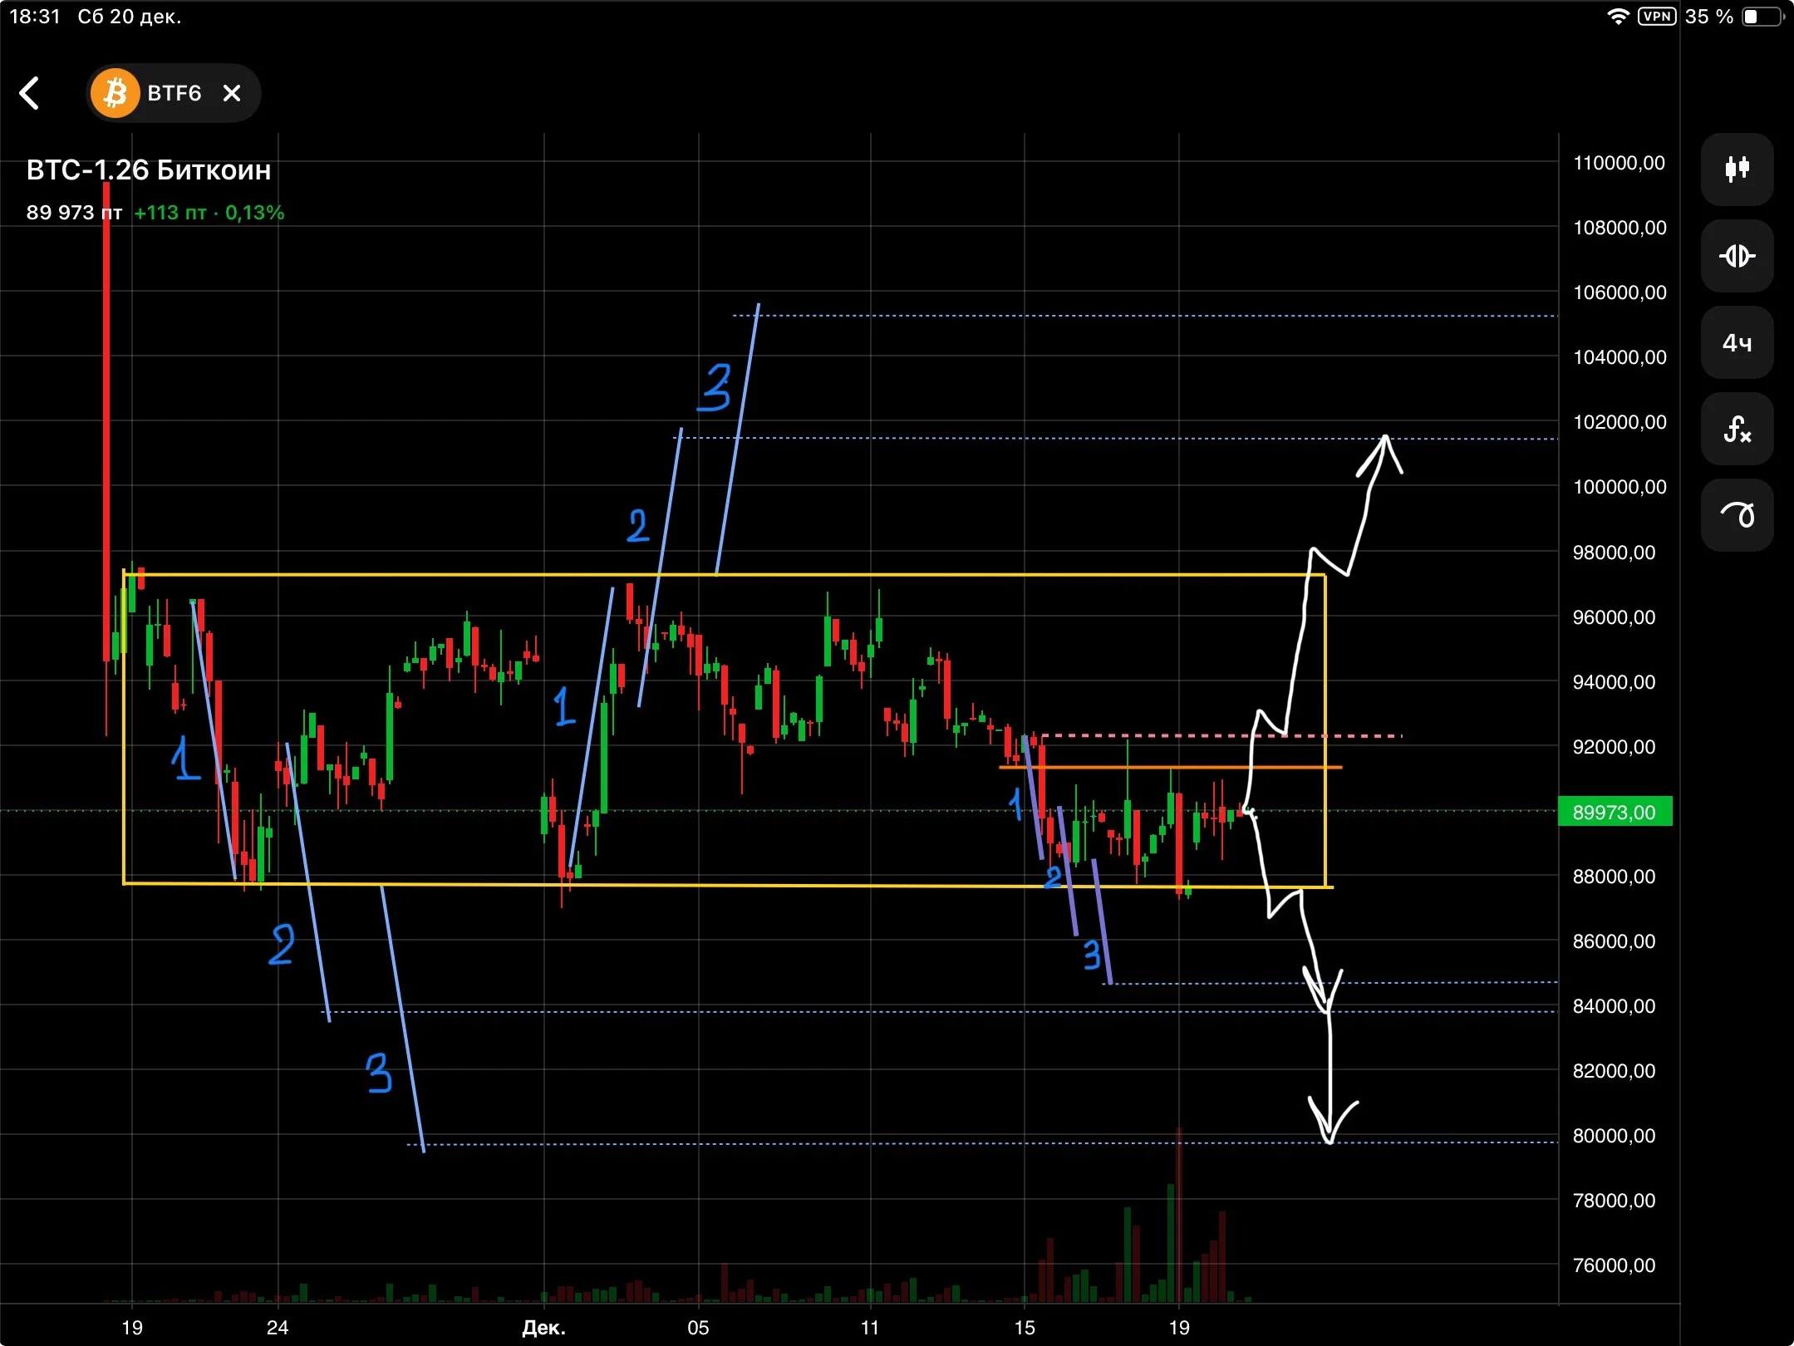The width and height of the screenshot is (1794, 1346).
Task: Tap the VPN status indicator
Action: (1657, 17)
